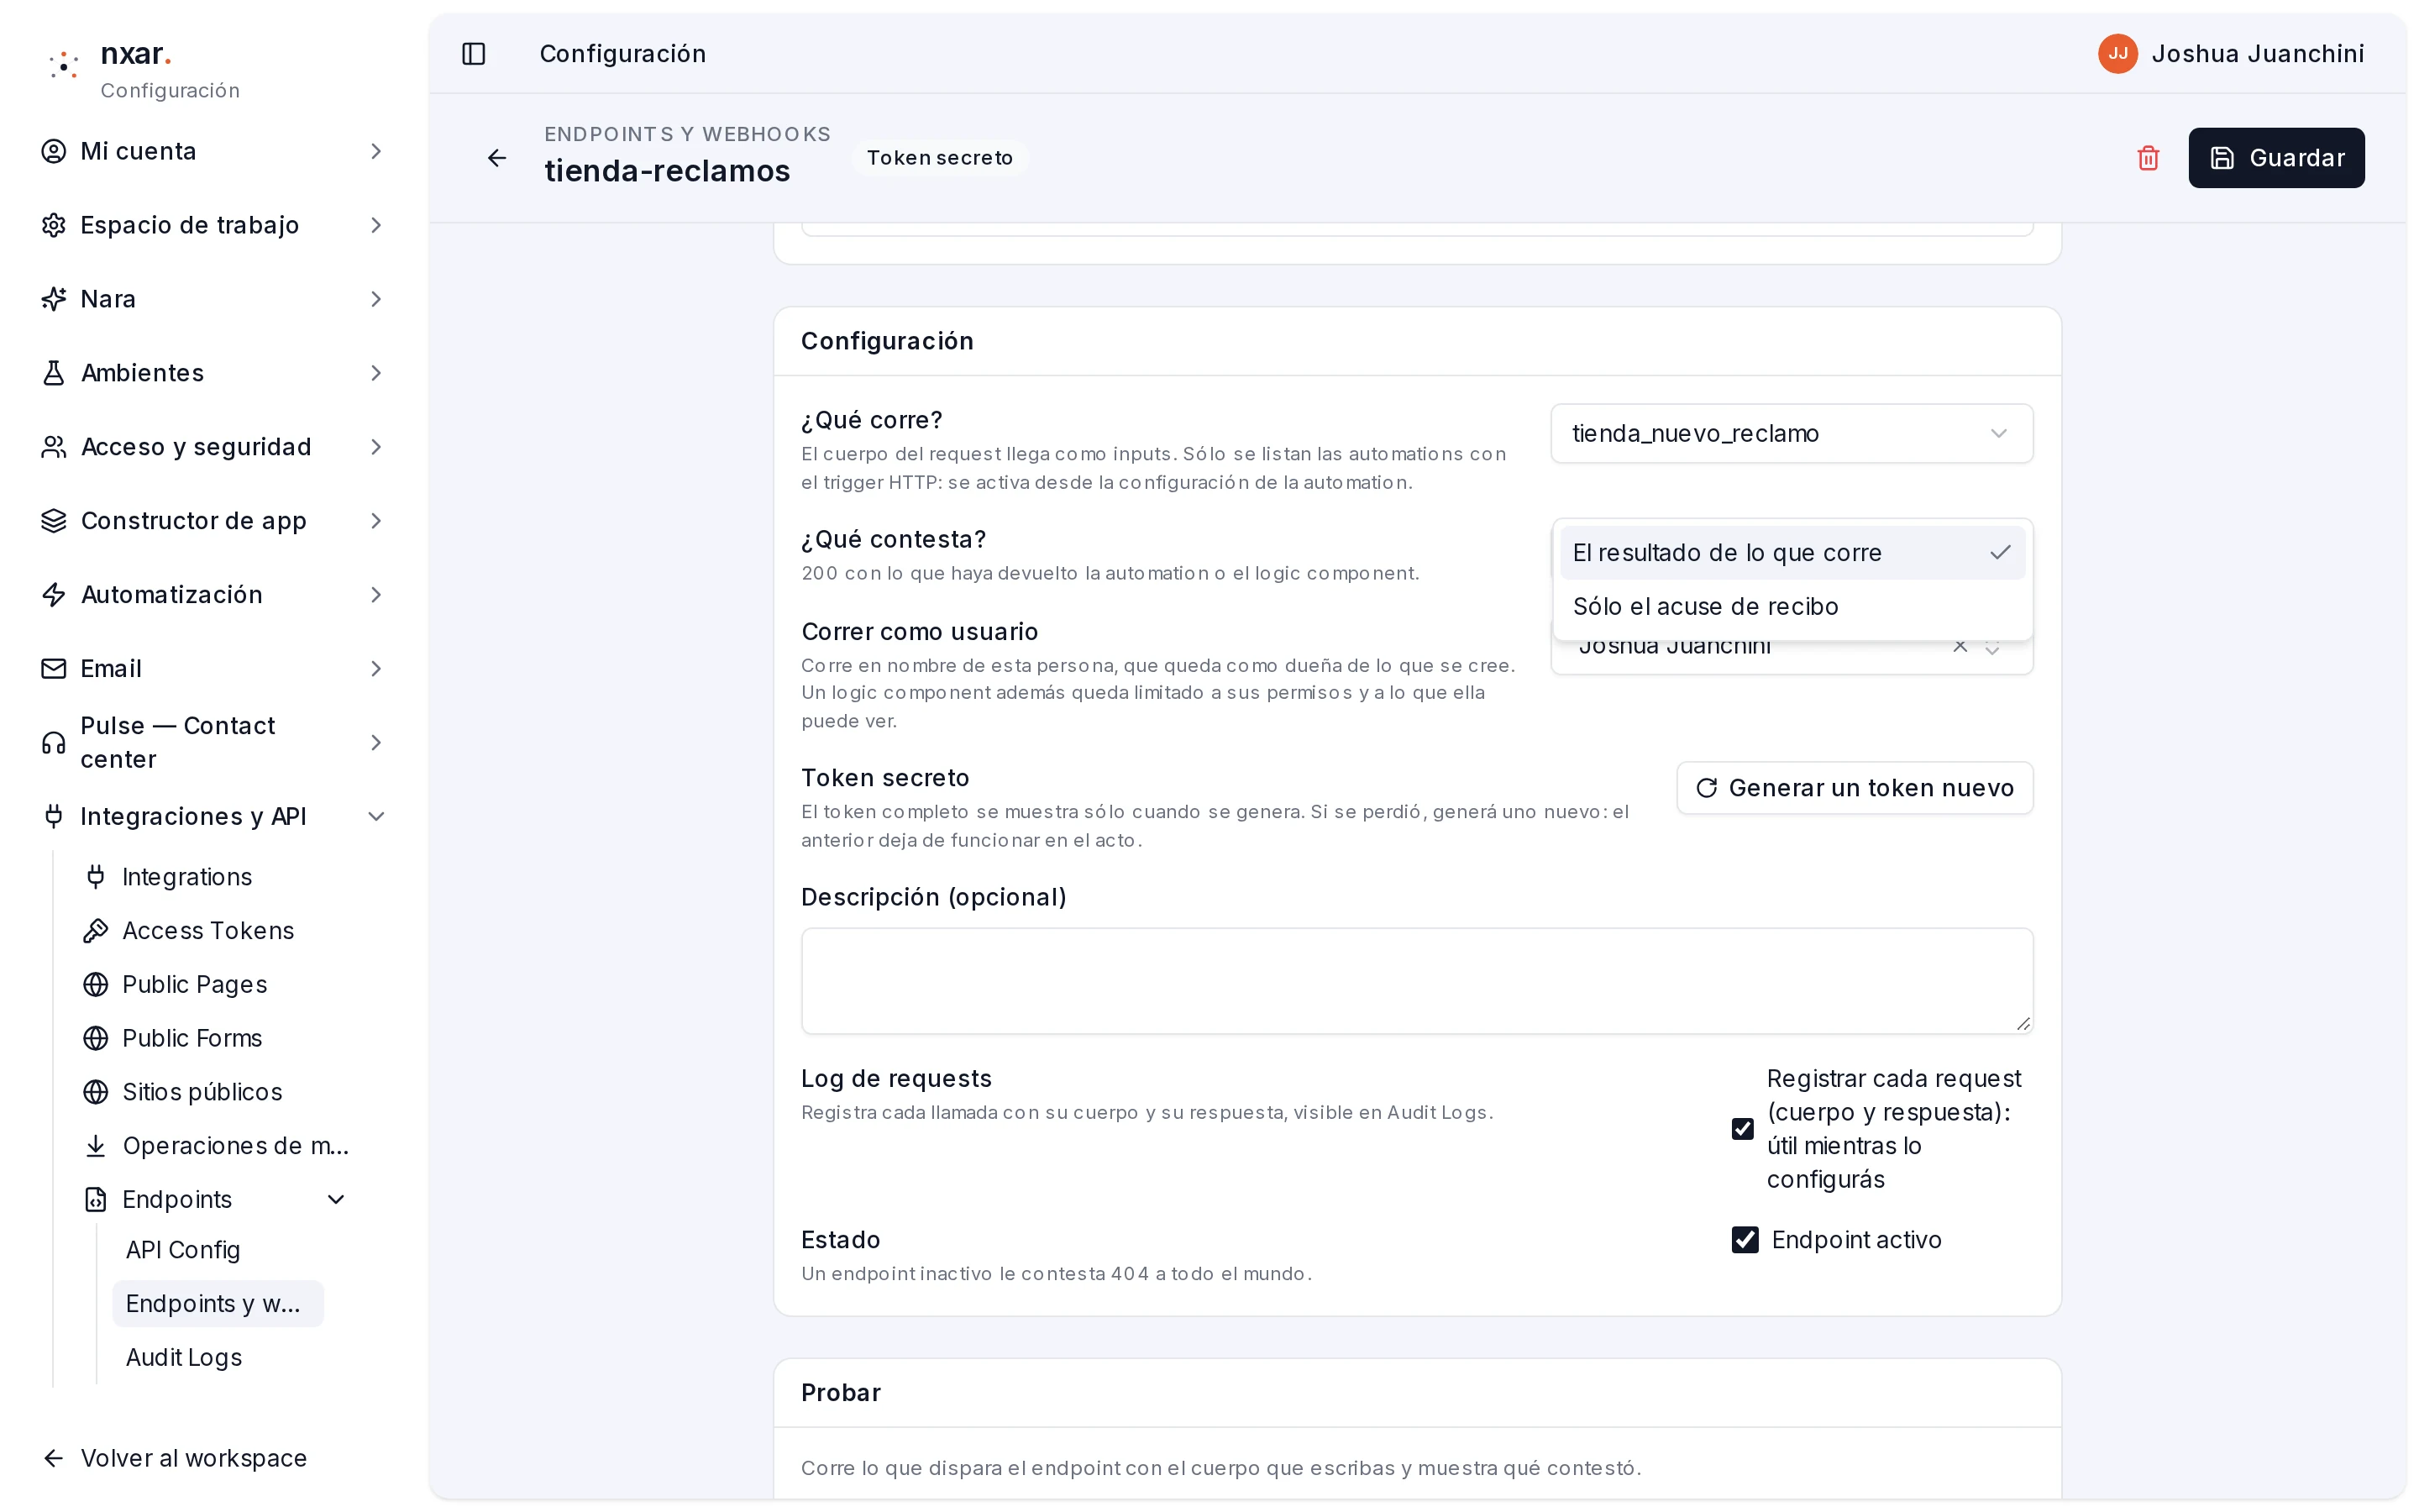Clear the Correr como usuario selection

click(1960, 647)
